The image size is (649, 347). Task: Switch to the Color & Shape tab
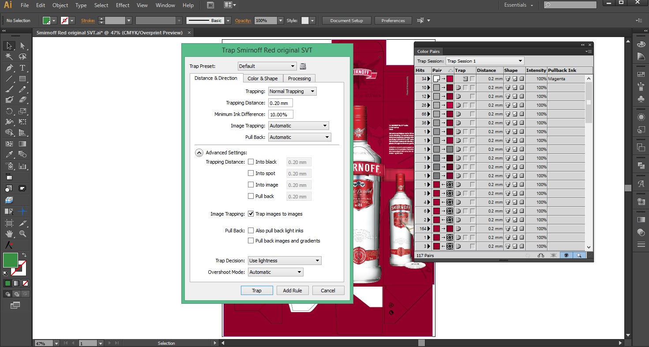[x=263, y=78]
